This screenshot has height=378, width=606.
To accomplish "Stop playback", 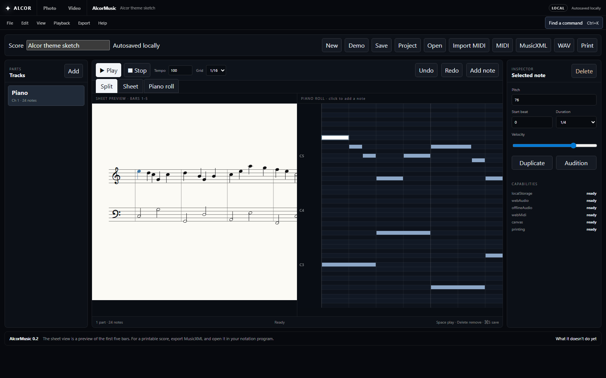I will pyautogui.click(x=137, y=70).
